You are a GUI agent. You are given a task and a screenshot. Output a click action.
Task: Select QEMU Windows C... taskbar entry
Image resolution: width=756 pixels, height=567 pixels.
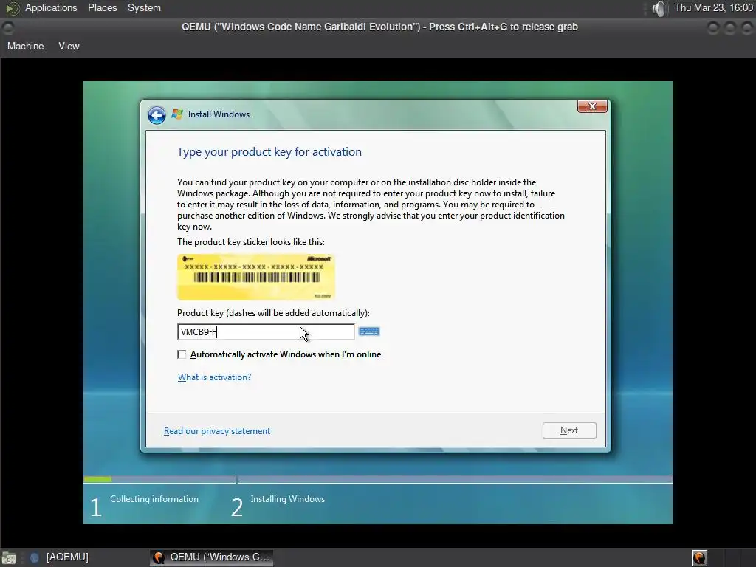point(211,557)
